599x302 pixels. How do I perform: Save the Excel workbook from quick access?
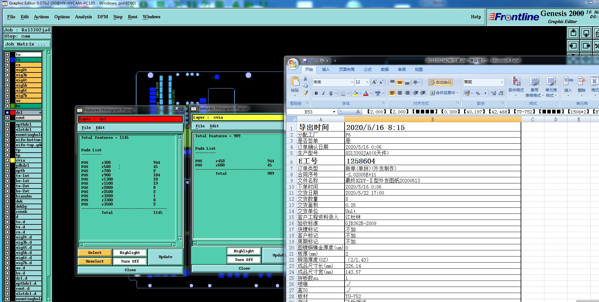point(305,61)
